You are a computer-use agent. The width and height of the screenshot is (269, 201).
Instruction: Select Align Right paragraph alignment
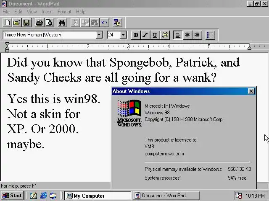pos(197,35)
